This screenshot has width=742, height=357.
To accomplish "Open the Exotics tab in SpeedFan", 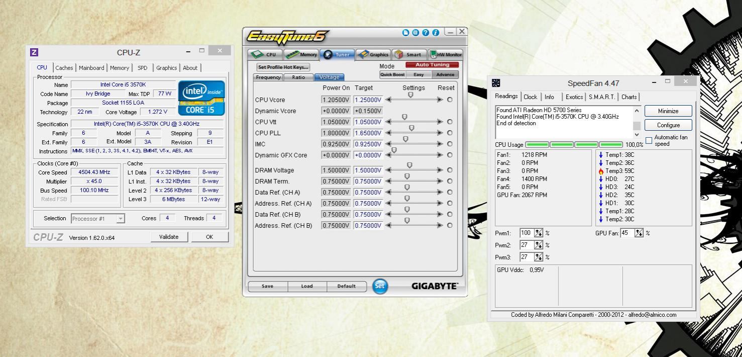I will coord(574,97).
